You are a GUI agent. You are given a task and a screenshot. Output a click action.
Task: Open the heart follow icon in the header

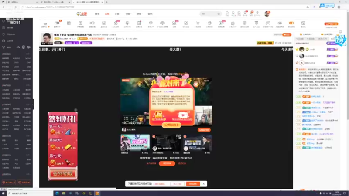[233, 13]
